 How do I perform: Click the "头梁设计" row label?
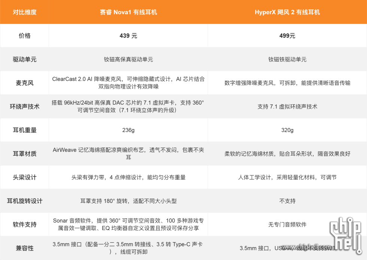(x=25, y=177)
